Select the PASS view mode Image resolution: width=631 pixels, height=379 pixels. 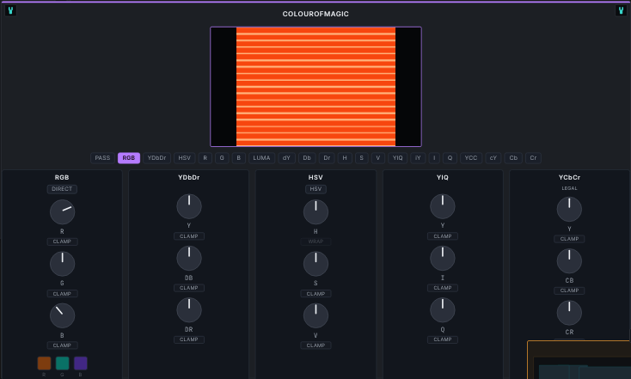coord(102,158)
